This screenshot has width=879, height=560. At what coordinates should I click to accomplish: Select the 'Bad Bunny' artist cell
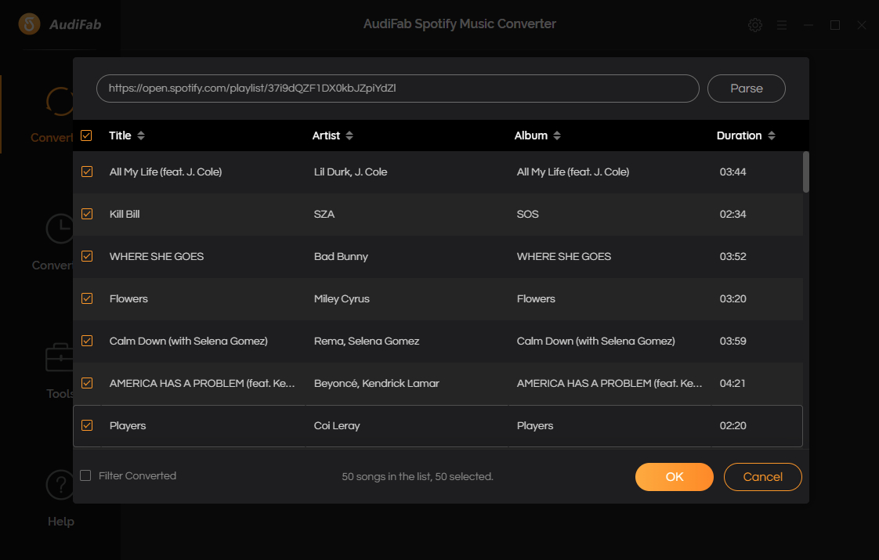click(341, 257)
